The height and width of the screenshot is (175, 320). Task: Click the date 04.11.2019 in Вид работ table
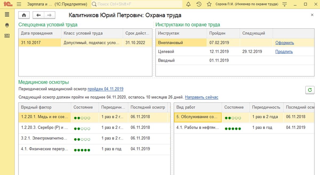(x=296, y=128)
